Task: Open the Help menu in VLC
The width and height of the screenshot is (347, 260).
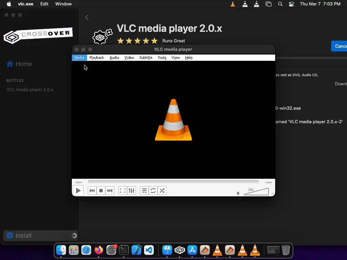Action: click(189, 58)
